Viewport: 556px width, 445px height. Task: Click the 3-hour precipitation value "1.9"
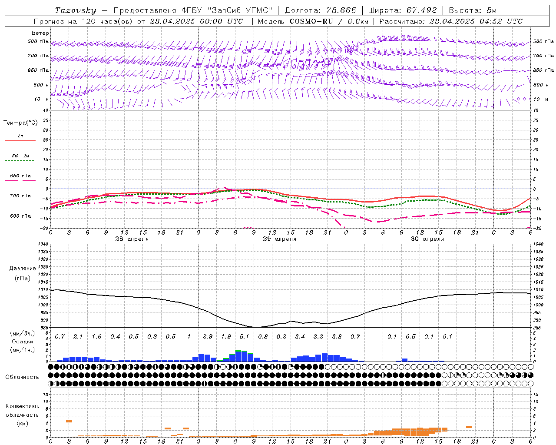(226, 336)
